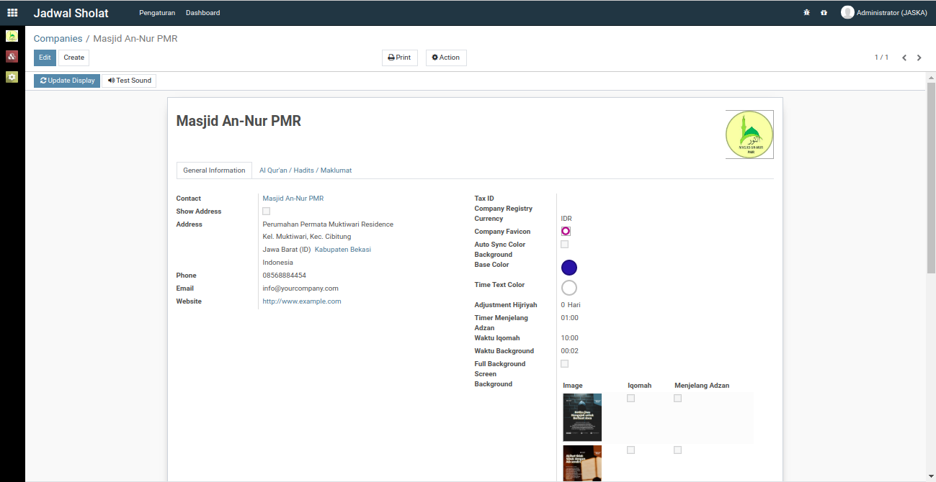The image size is (936, 482).
Task: Click the mosque logo sidebar icon
Action: click(12, 36)
